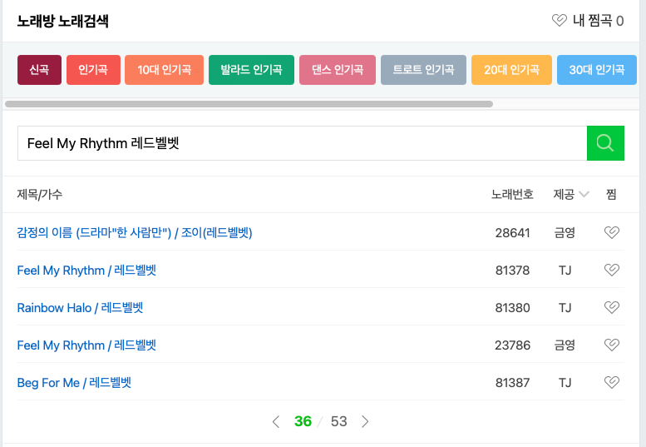Select the 트로트 인기곡 tab
Viewport: 646px width, 447px height.
point(423,70)
